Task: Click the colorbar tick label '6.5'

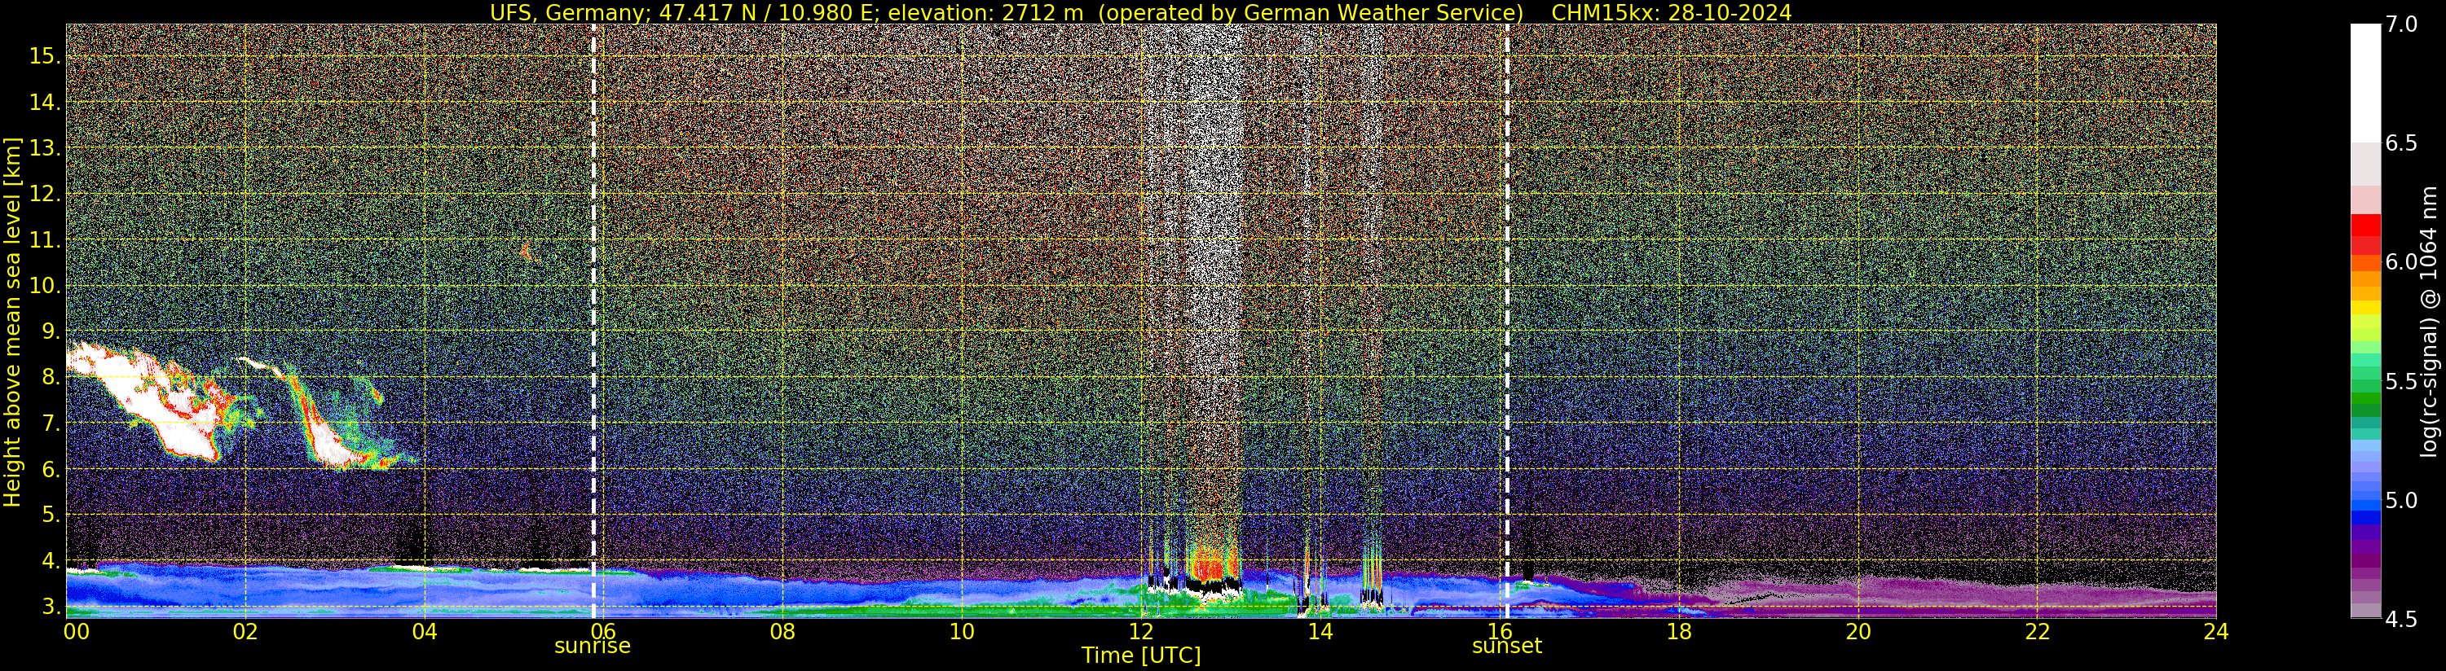Action: point(2401,143)
